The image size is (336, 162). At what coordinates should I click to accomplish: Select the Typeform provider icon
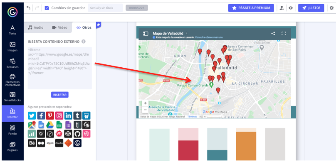[77, 125]
